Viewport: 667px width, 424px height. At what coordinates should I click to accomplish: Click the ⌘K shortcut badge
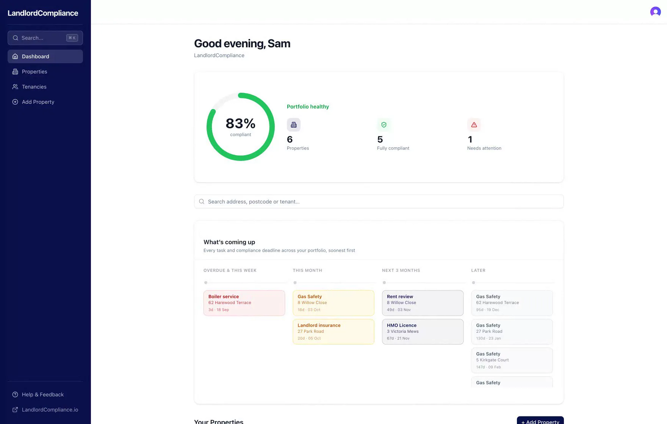tap(72, 38)
